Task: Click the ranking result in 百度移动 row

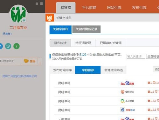Action: point(153,110)
